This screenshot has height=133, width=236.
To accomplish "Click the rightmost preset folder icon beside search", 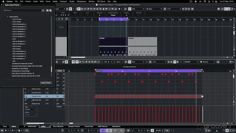I will (x=51, y=10).
